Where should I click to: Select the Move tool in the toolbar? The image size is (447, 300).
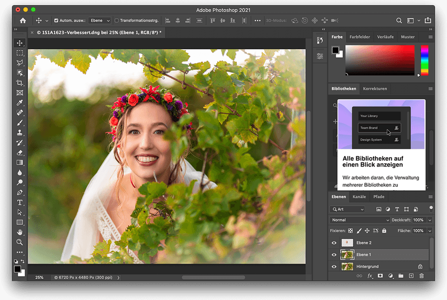coord(20,43)
